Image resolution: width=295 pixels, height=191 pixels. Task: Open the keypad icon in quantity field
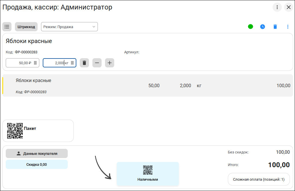72,63
